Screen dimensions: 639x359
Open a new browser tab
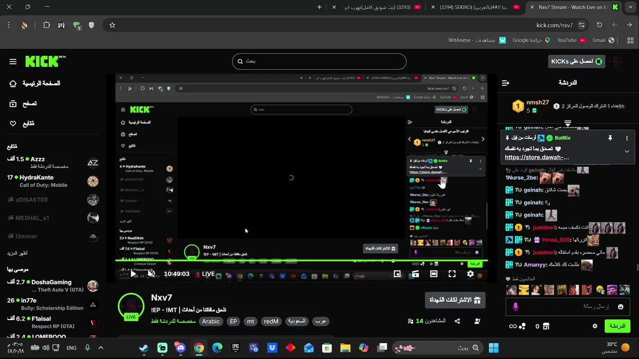click(x=319, y=7)
